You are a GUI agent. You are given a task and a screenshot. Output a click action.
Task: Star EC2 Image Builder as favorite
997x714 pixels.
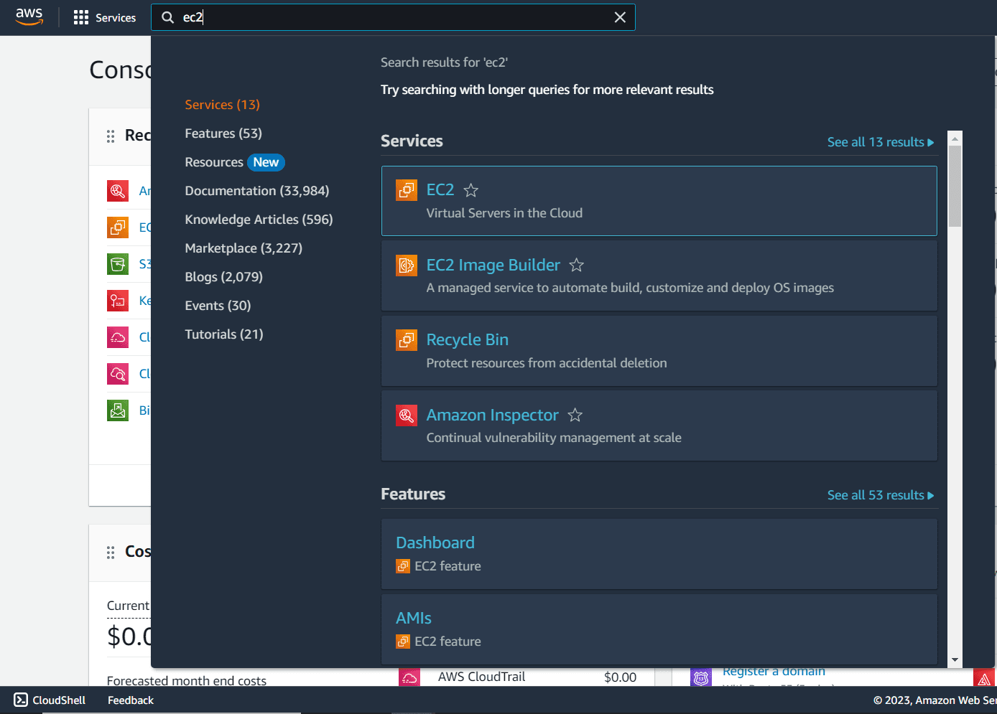click(x=576, y=265)
